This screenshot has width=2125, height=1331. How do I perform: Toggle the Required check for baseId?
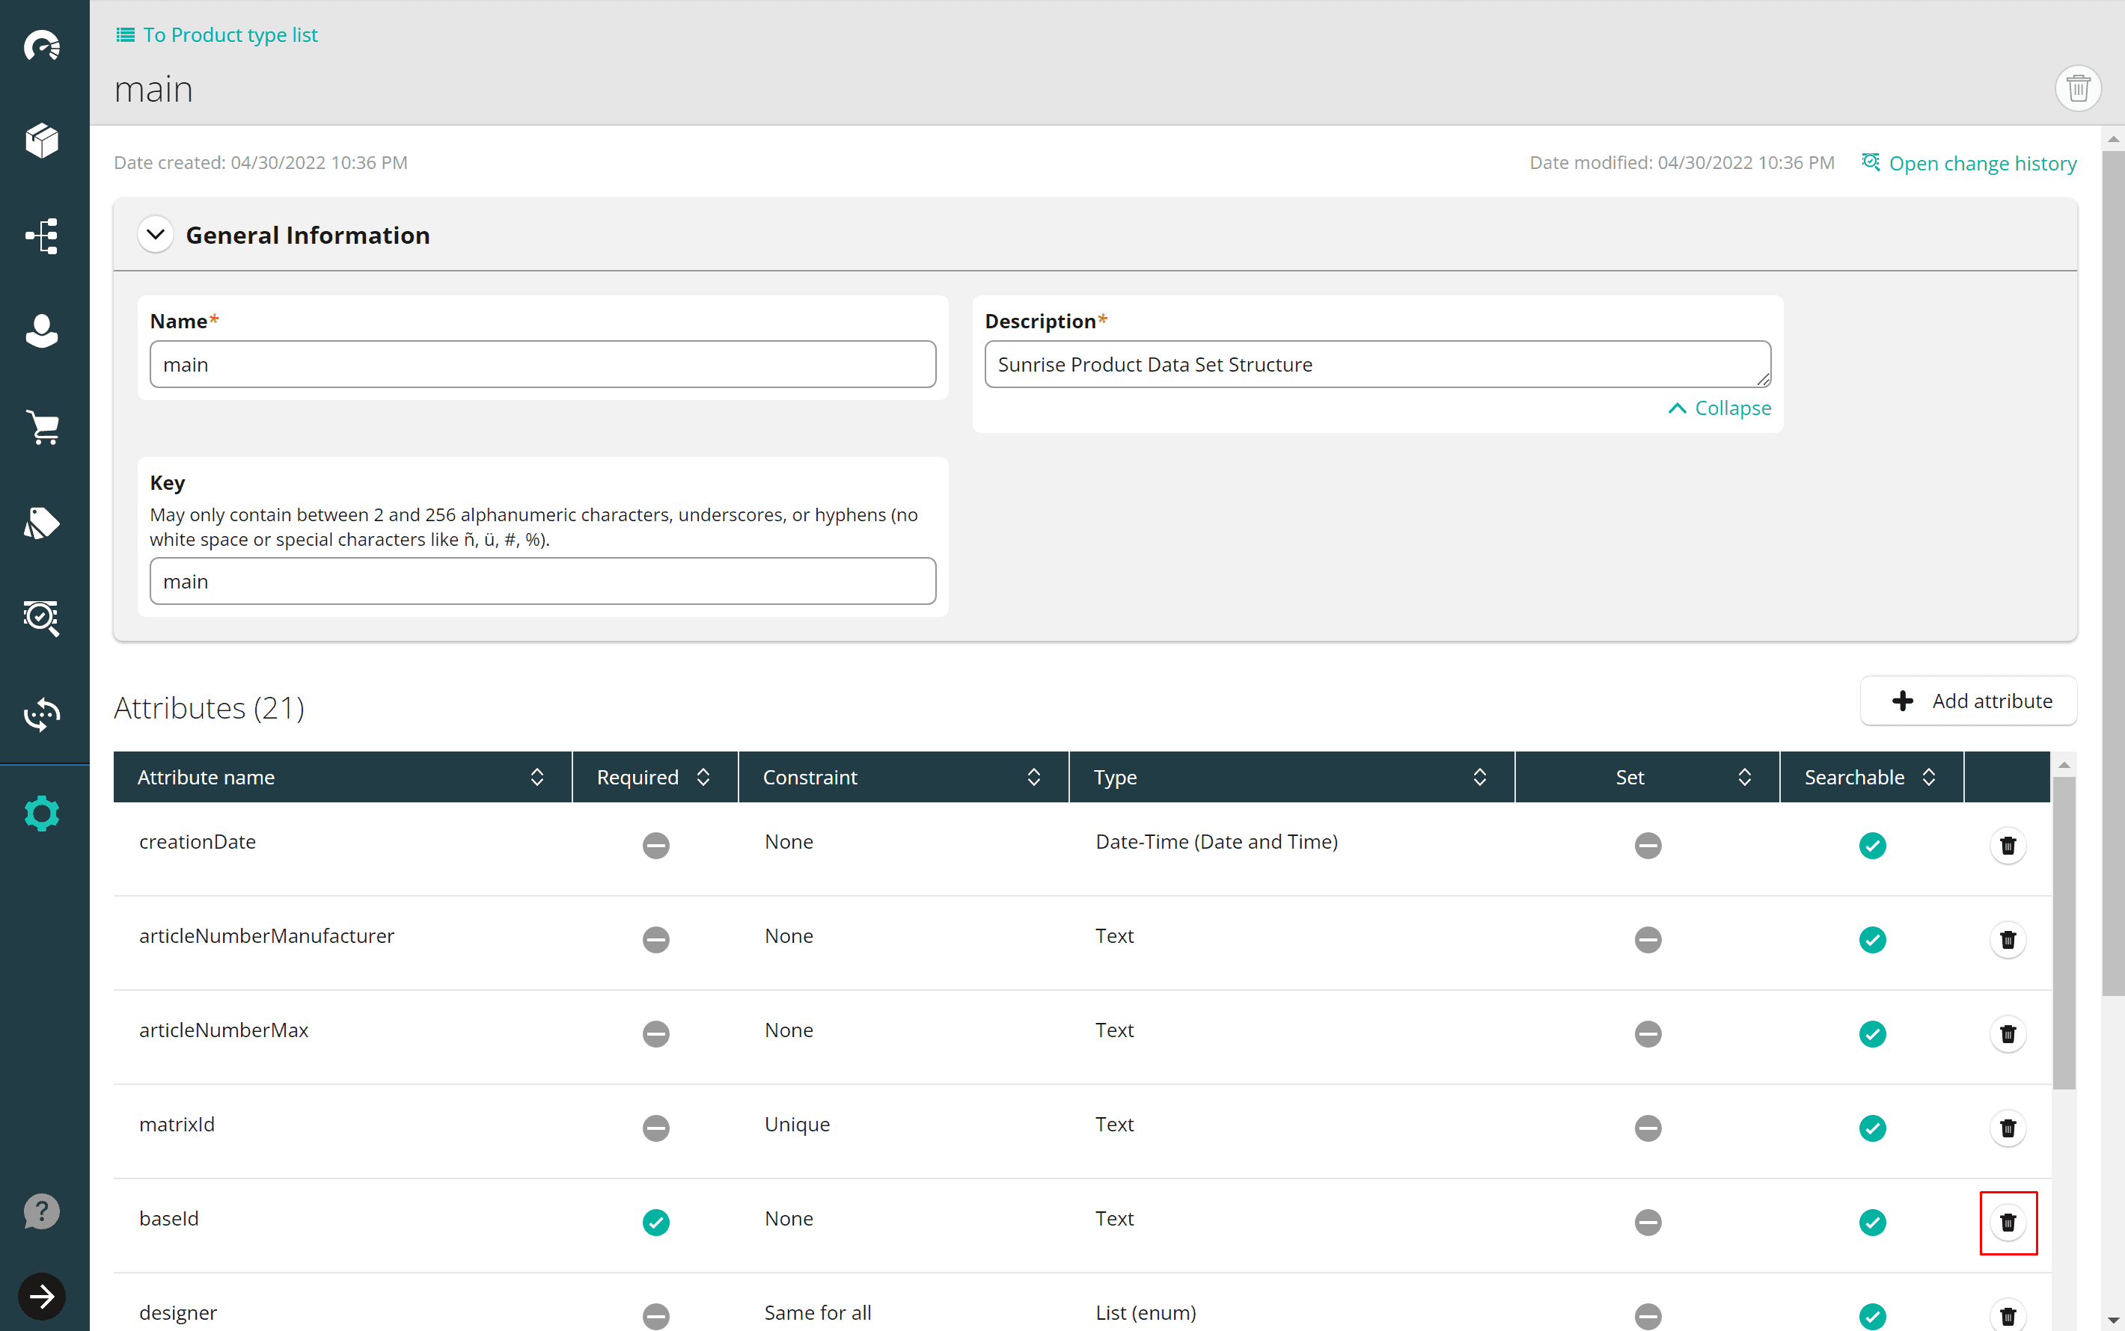click(x=655, y=1222)
